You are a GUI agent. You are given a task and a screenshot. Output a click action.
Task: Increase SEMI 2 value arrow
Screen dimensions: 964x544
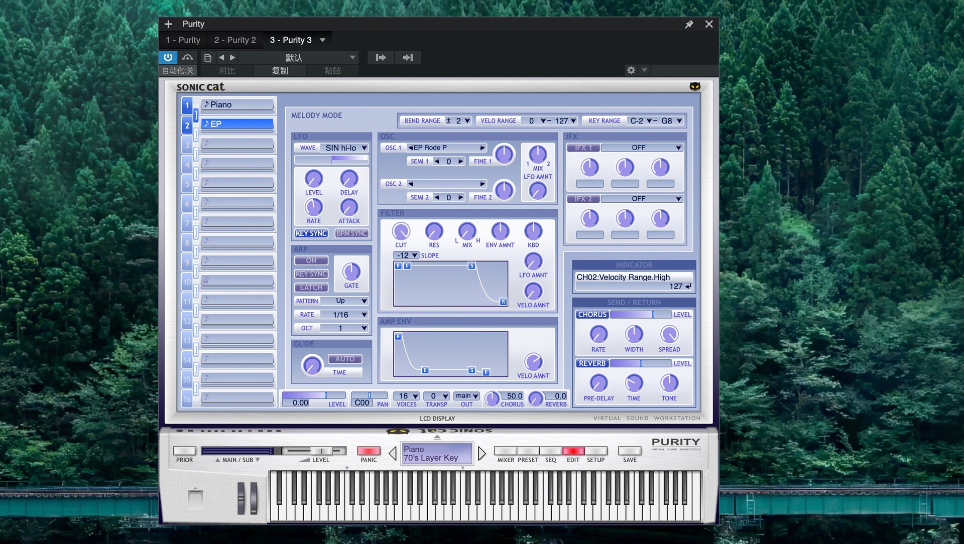[x=460, y=197]
